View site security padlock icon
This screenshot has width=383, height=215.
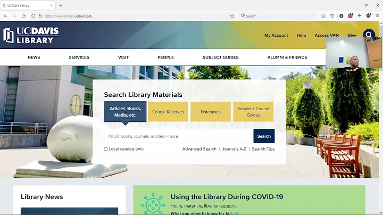(x=40, y=16)
